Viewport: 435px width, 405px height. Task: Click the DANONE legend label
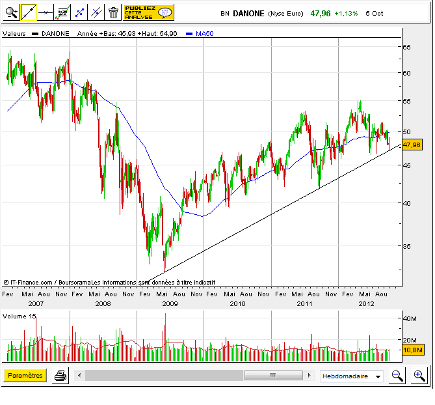pos(55,34)
